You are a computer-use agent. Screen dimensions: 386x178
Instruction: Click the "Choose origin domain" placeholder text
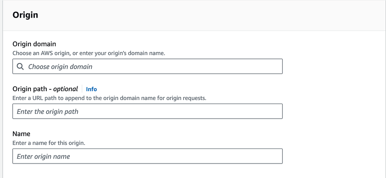point(60,67)
